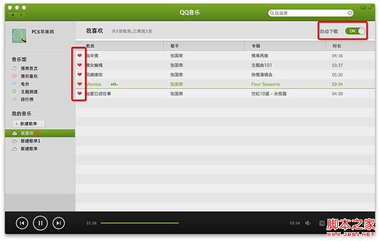Focus the search field containing 张国荣

(x=311, y=13)
